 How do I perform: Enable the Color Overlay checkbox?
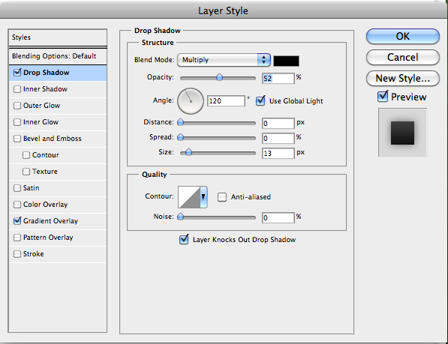[17, 205]
